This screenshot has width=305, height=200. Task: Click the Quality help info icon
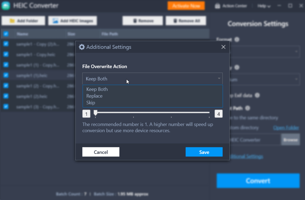point(237,68)
